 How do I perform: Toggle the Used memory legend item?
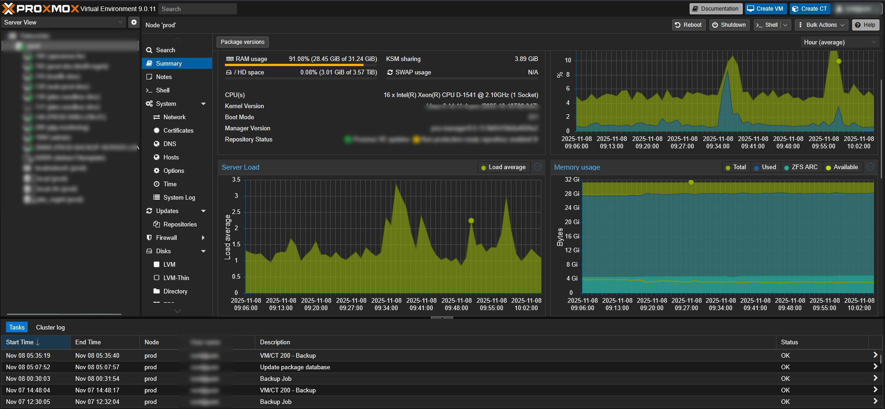tap(765, 167)
